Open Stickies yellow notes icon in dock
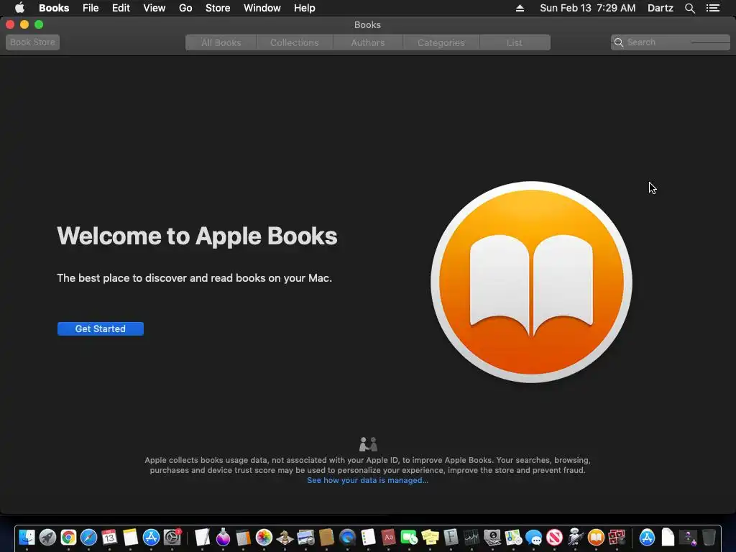 [x=430, y=538]
